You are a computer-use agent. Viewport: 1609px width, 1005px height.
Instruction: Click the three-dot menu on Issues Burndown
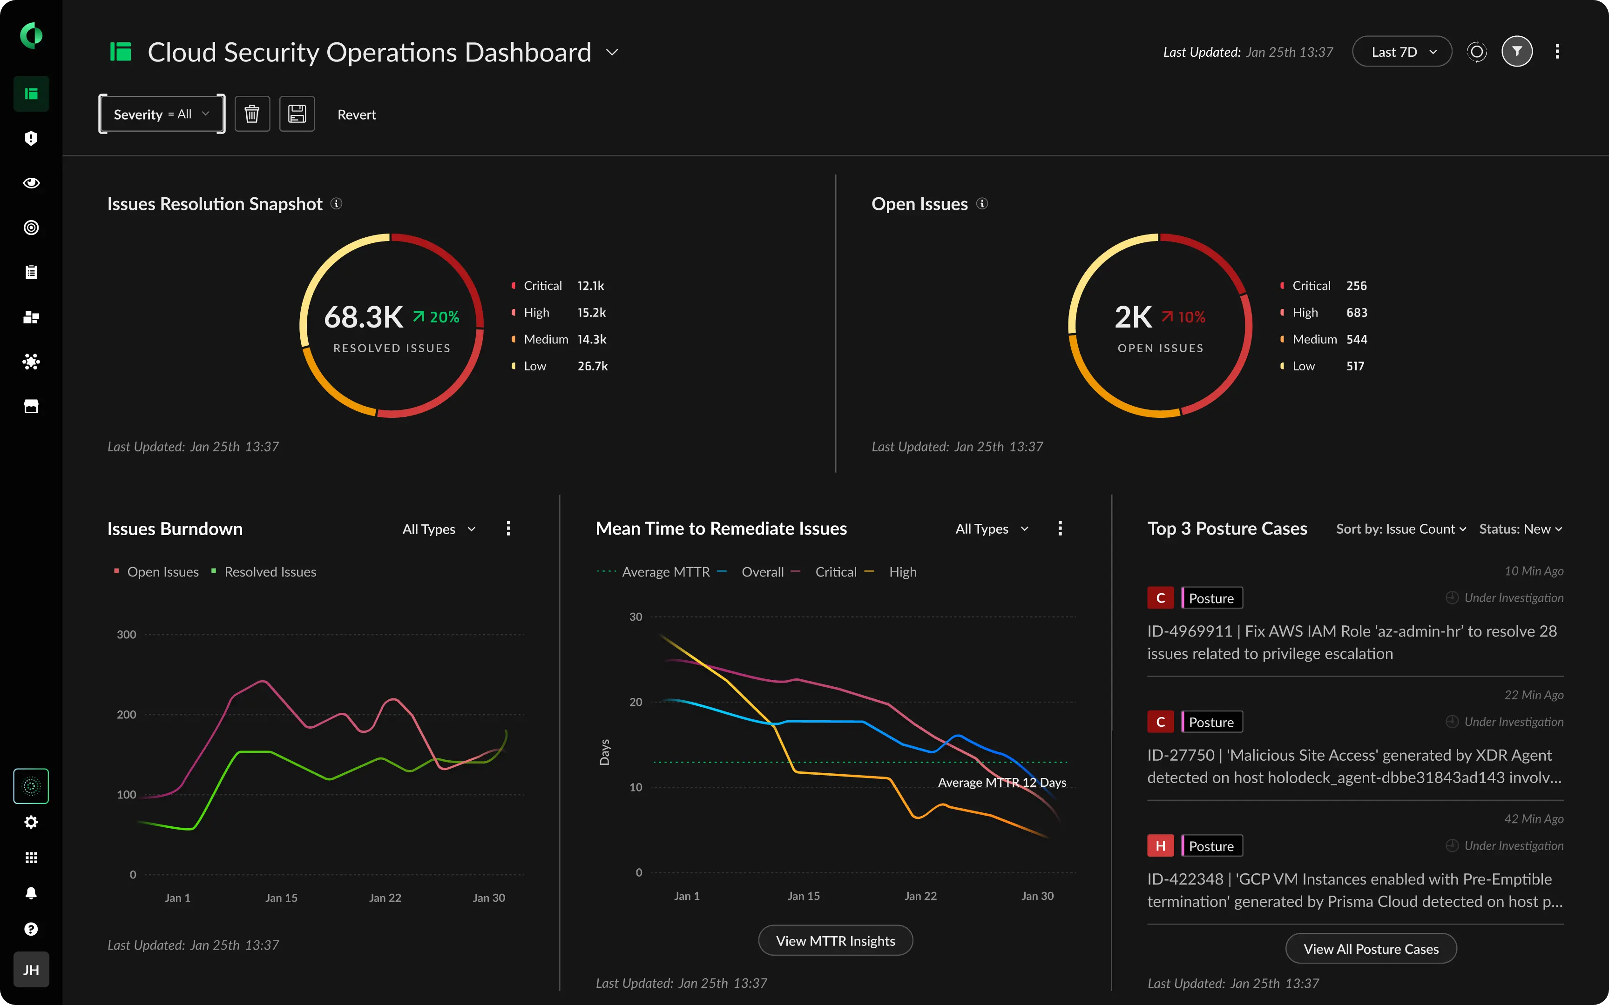pyautogui.click(x=507, y=528)
